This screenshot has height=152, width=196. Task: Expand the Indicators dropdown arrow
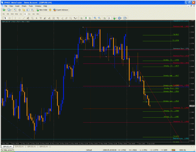[x=116, y=18]
